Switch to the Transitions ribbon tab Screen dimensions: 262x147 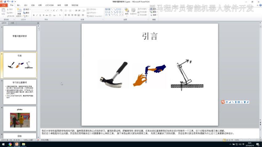point(33,5)
